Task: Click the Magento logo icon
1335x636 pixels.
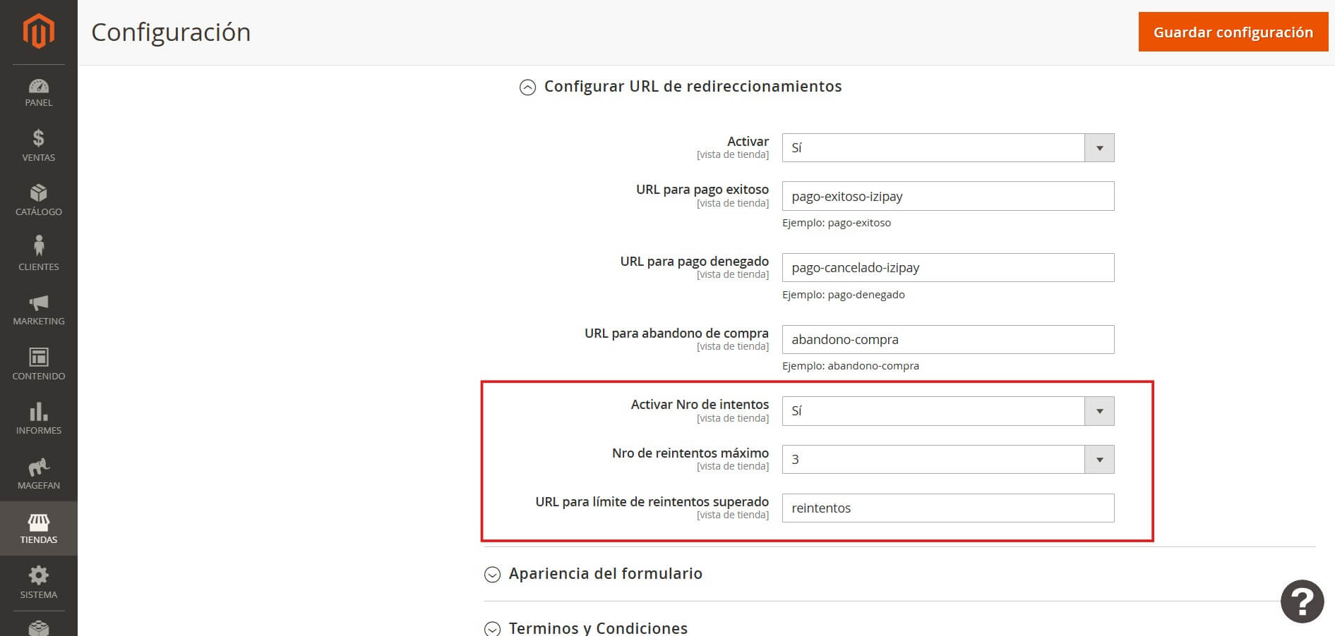Action: point(38,32)
